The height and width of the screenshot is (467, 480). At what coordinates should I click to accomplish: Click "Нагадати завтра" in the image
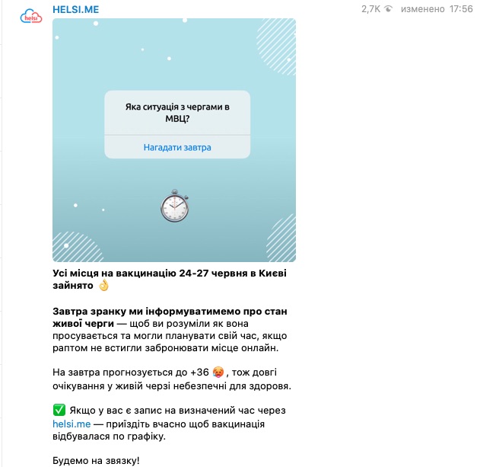tap(177, 148)
